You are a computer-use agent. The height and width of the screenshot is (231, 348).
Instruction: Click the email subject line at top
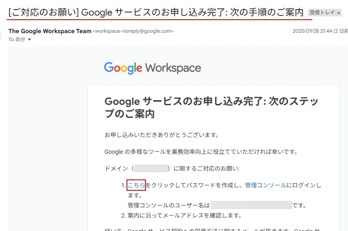tap(156, 13)
